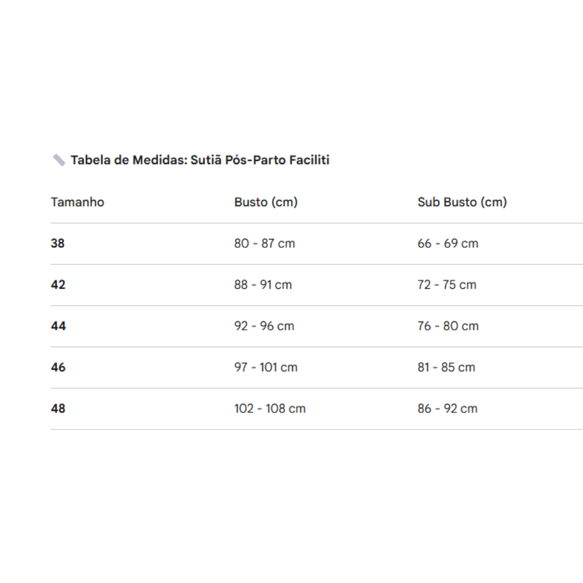The width and height of the screenshot is (583, 583).
Task: Select the Sub Busto (cm) column header
Action: tap(462, 202)
